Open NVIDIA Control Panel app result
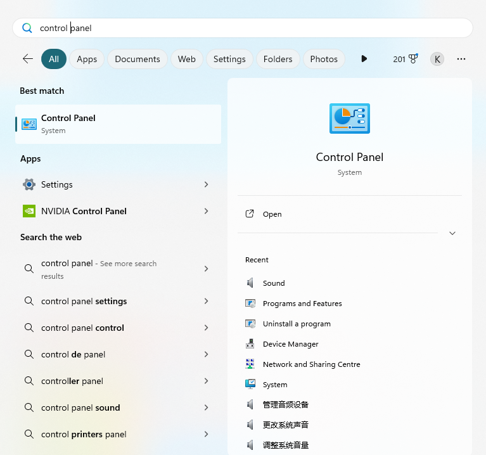The image size is (486, 455). (x=84, y=211)
